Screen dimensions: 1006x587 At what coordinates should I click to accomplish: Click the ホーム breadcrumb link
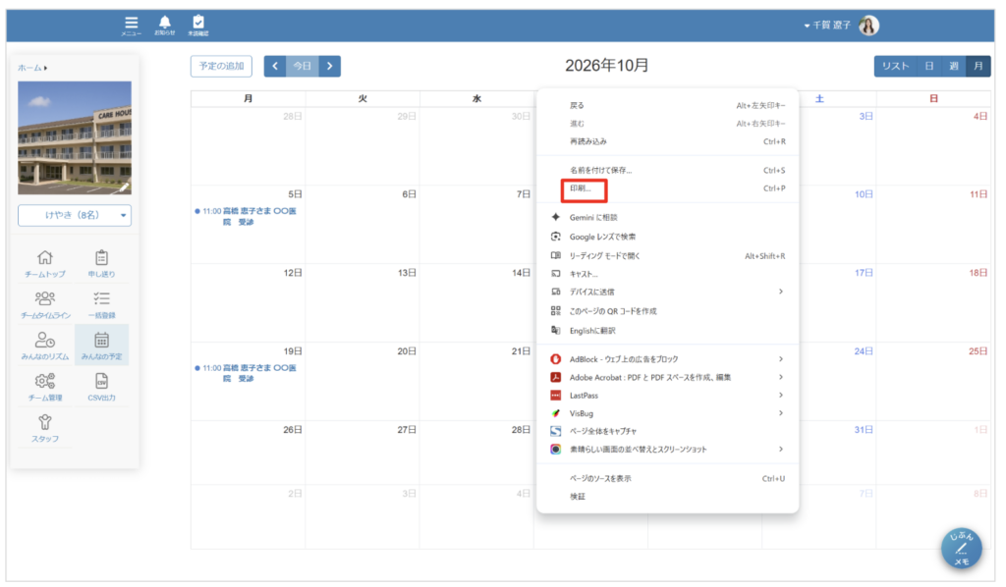[29, 68]
